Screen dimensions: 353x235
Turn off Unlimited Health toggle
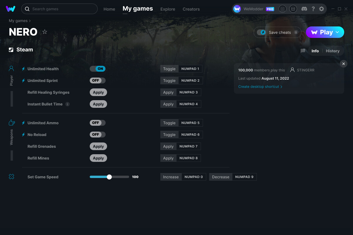click(x=98, y=69)
